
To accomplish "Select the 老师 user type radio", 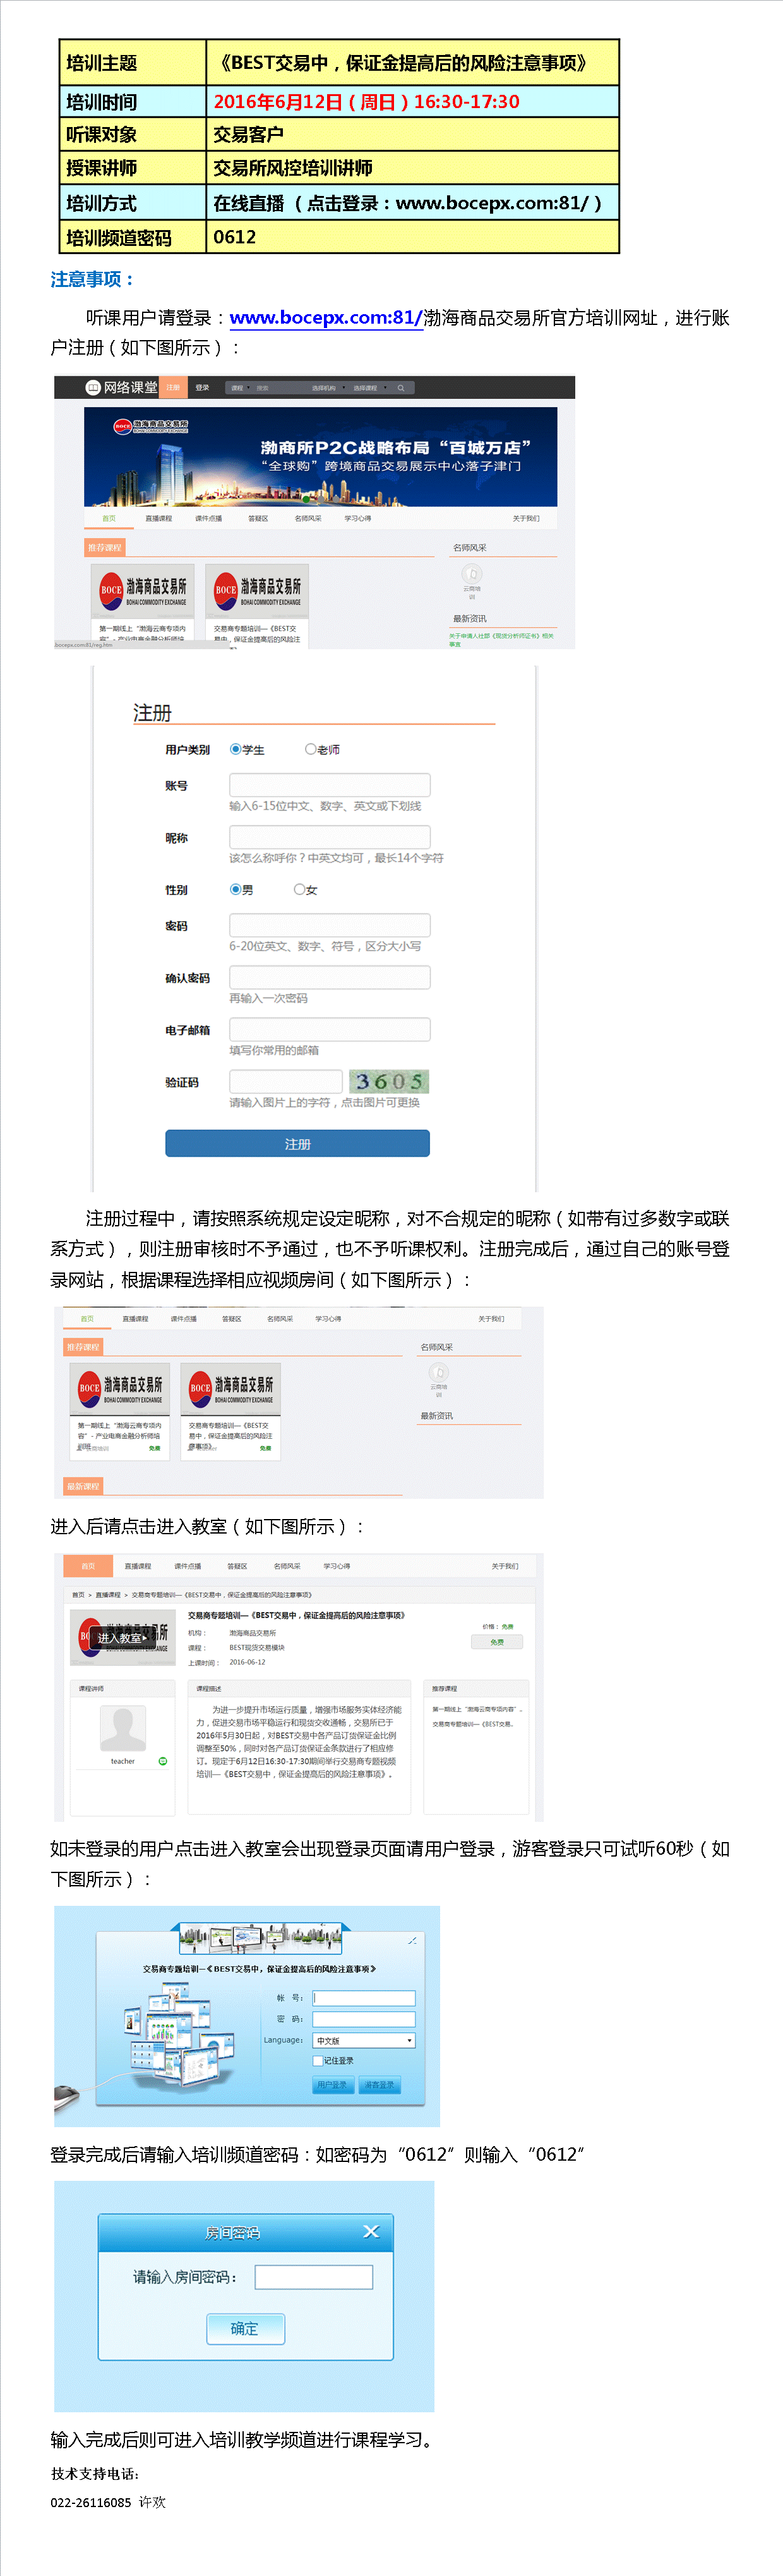I will 311,749.
